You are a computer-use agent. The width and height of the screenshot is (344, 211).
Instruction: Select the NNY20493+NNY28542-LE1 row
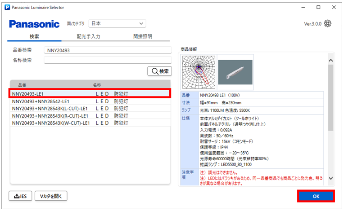91,101
